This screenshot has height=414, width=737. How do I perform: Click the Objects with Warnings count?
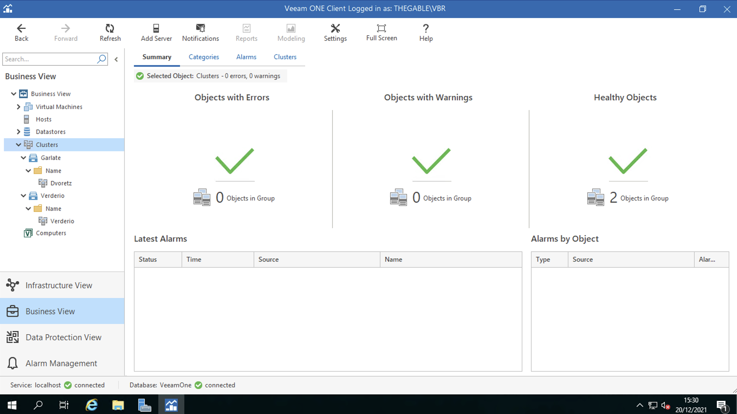(x=416, y=198)
